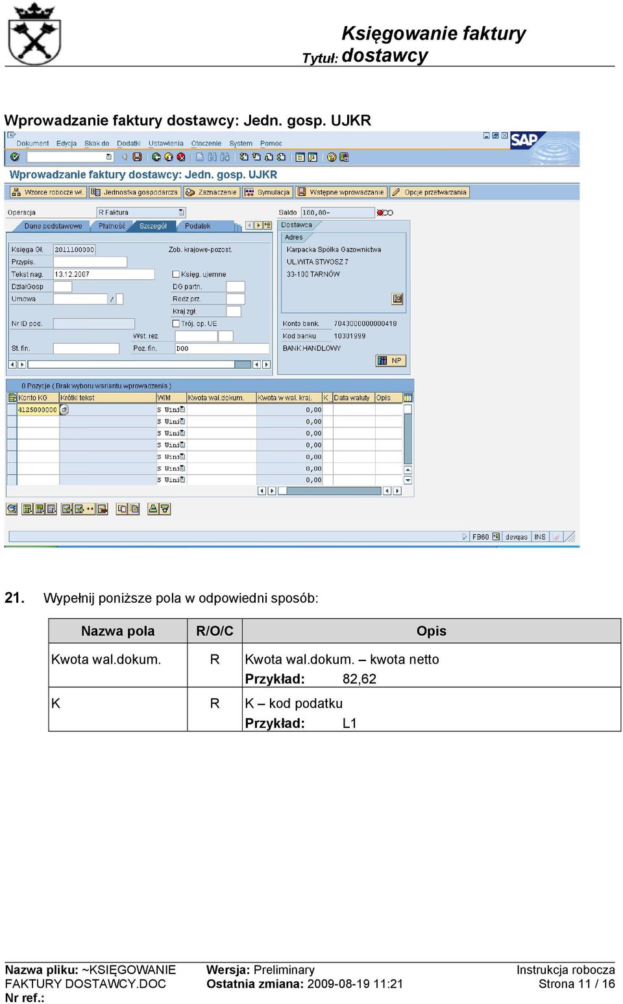623x1004 pixels.
Task: Click the First Page icon
Action: coord(244,157)
